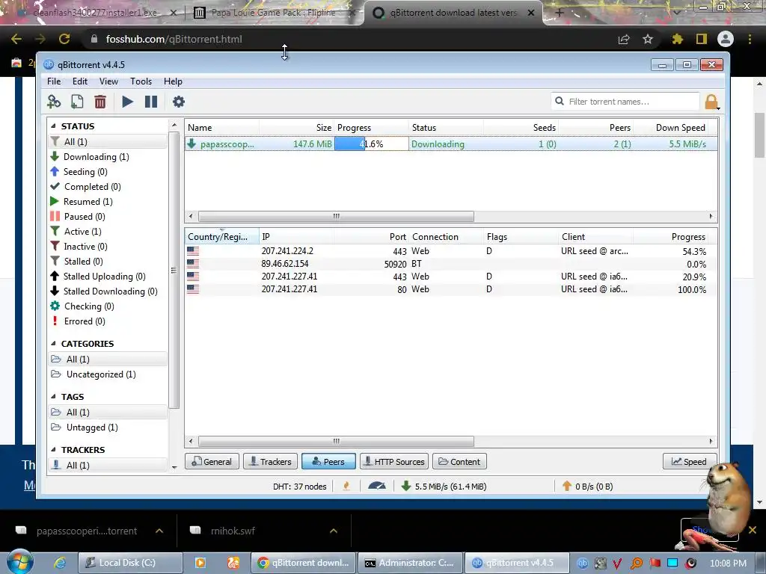The height and width of the screenshot is (574, 766).
Task: Click the torrent list horizontal scrollbar
Action: point(336,216)
